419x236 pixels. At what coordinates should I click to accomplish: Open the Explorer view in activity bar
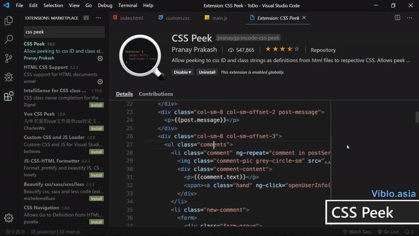click(x=9, y=20)
